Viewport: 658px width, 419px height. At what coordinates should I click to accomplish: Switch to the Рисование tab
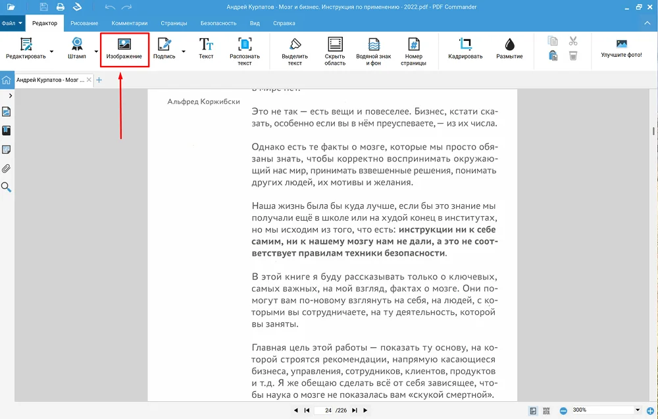coord(84,23)
